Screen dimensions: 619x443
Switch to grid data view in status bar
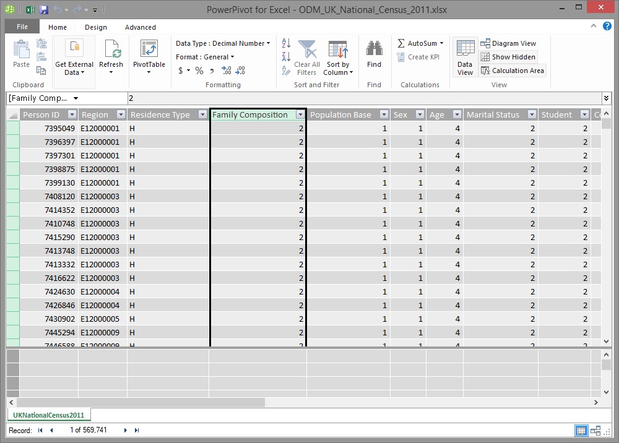581,431
